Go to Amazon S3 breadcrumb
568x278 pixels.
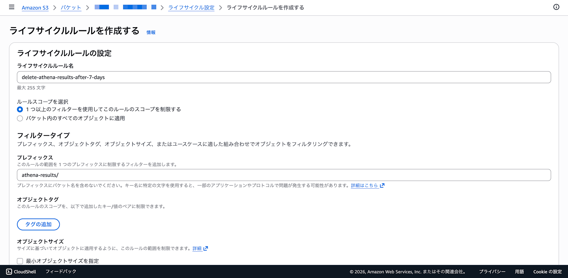pyautogui.click(x=35, y=8)
